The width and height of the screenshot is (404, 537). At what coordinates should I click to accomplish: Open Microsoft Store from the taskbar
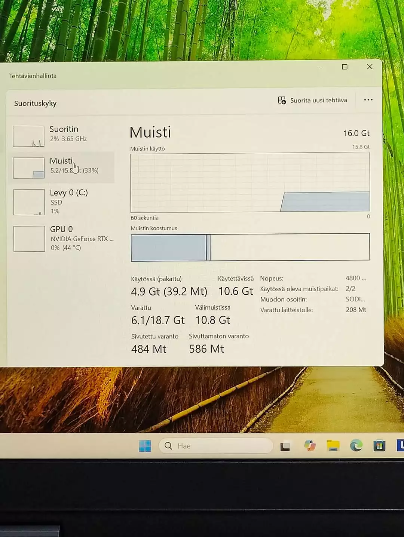point(379,446)
